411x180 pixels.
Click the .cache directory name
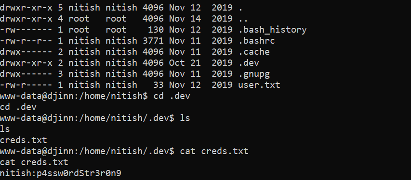(254, 52)
